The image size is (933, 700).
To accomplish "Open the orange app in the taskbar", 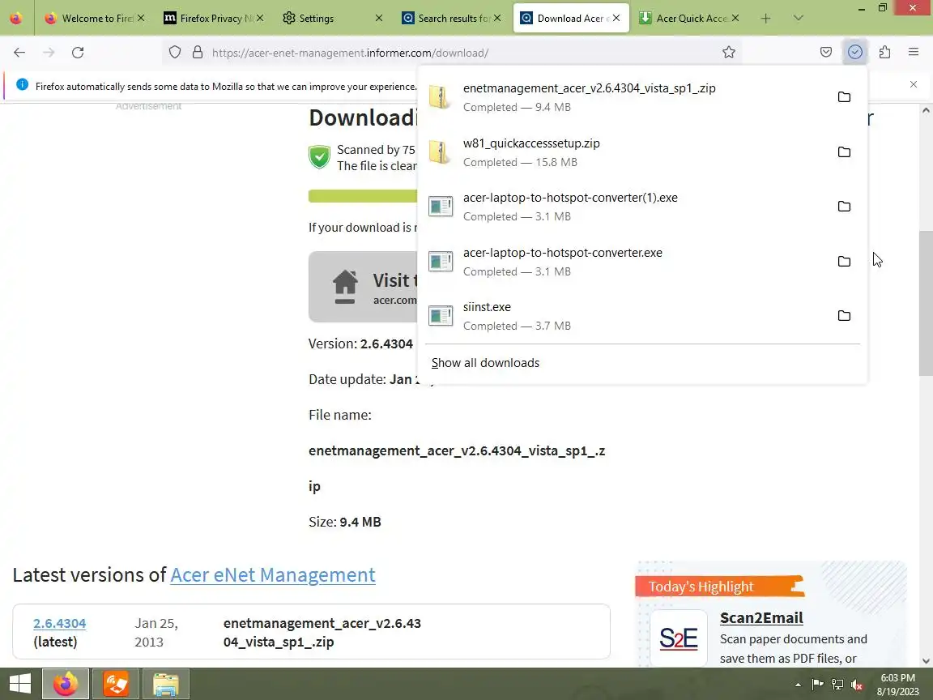I will (116, 684).
